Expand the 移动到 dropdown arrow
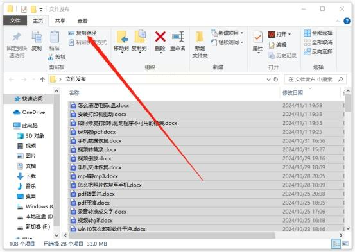This screenshot has width=355, height=252. 122,53
